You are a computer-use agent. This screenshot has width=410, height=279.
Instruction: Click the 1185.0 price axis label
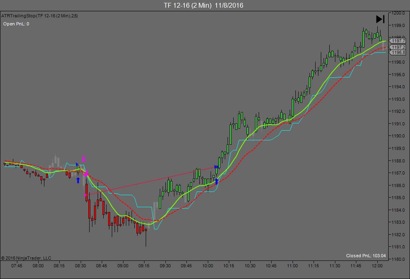[x=398, y=198]
